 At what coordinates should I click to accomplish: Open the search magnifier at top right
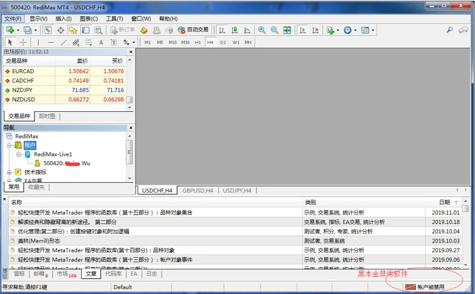point(450,30)
